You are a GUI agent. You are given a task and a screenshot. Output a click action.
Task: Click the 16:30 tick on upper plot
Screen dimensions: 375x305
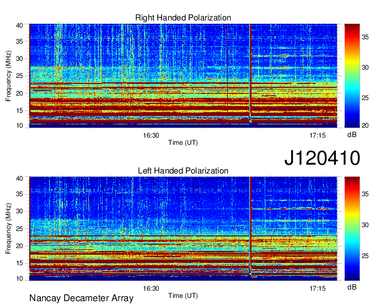point(151,135)
